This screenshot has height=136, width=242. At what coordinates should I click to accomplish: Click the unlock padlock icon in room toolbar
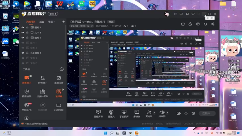point(190,24)
